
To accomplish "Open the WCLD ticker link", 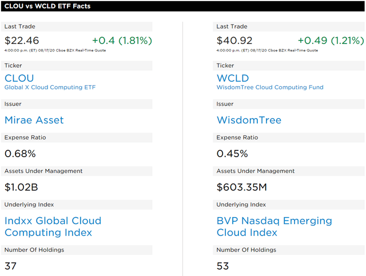I will pyautogui.click(x=233, y=78).
